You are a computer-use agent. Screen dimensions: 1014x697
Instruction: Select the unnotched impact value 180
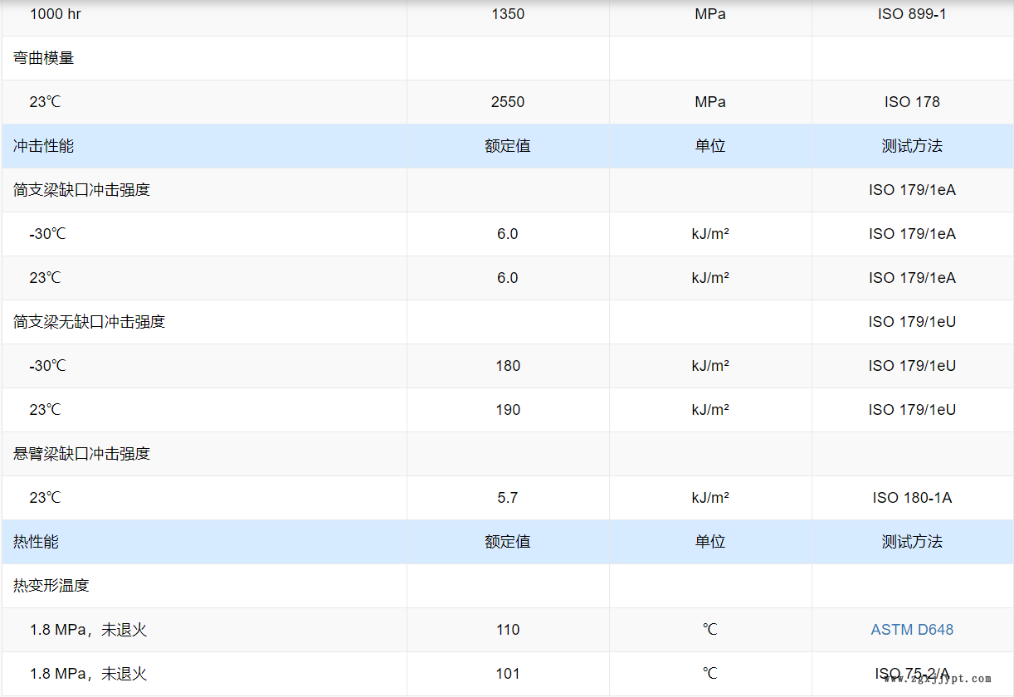point(508,366)
